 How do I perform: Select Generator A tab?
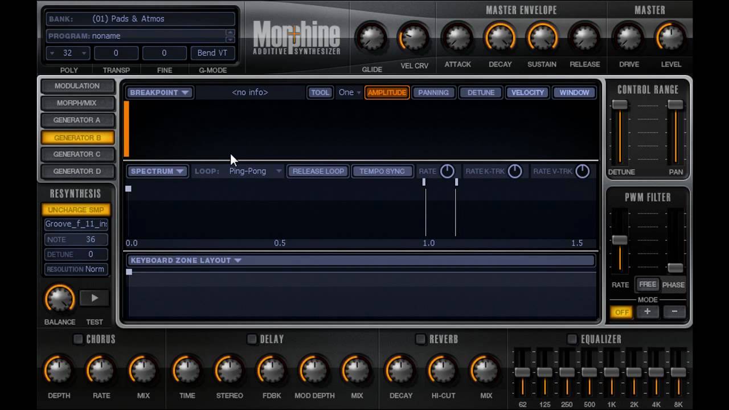(x=77, y=120)
